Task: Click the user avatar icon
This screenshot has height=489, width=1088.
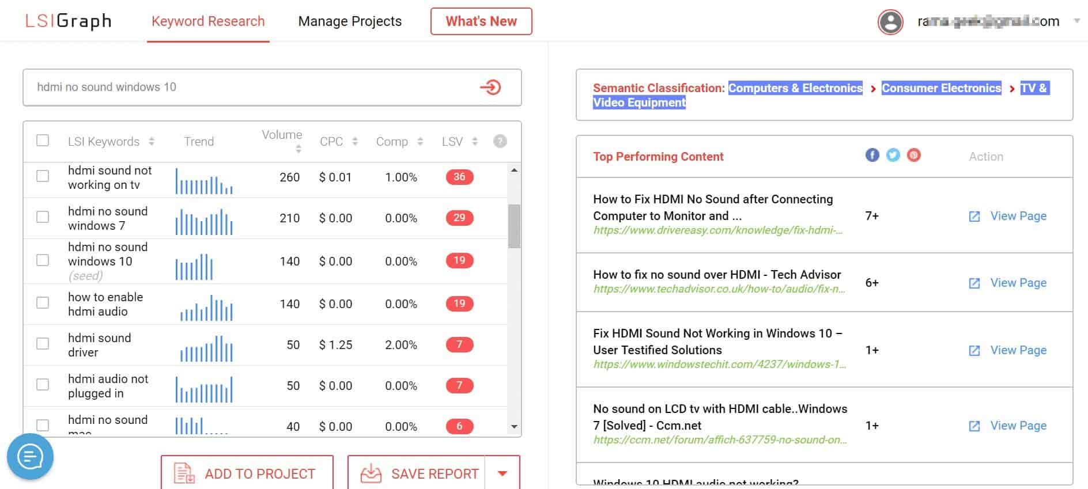Action: 890,22
